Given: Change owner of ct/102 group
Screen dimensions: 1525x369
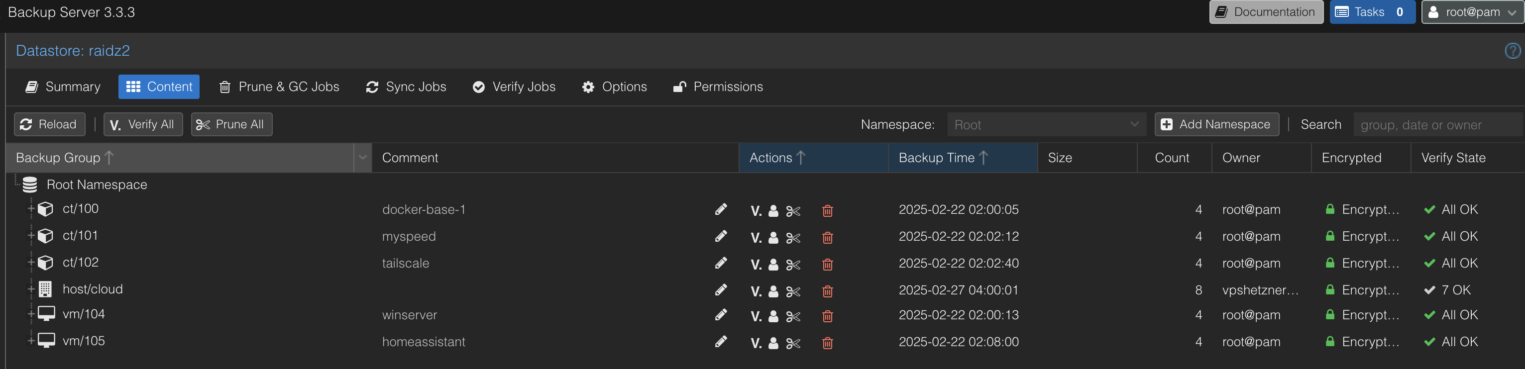Looking at the screenshot, I should coord(773,265).
